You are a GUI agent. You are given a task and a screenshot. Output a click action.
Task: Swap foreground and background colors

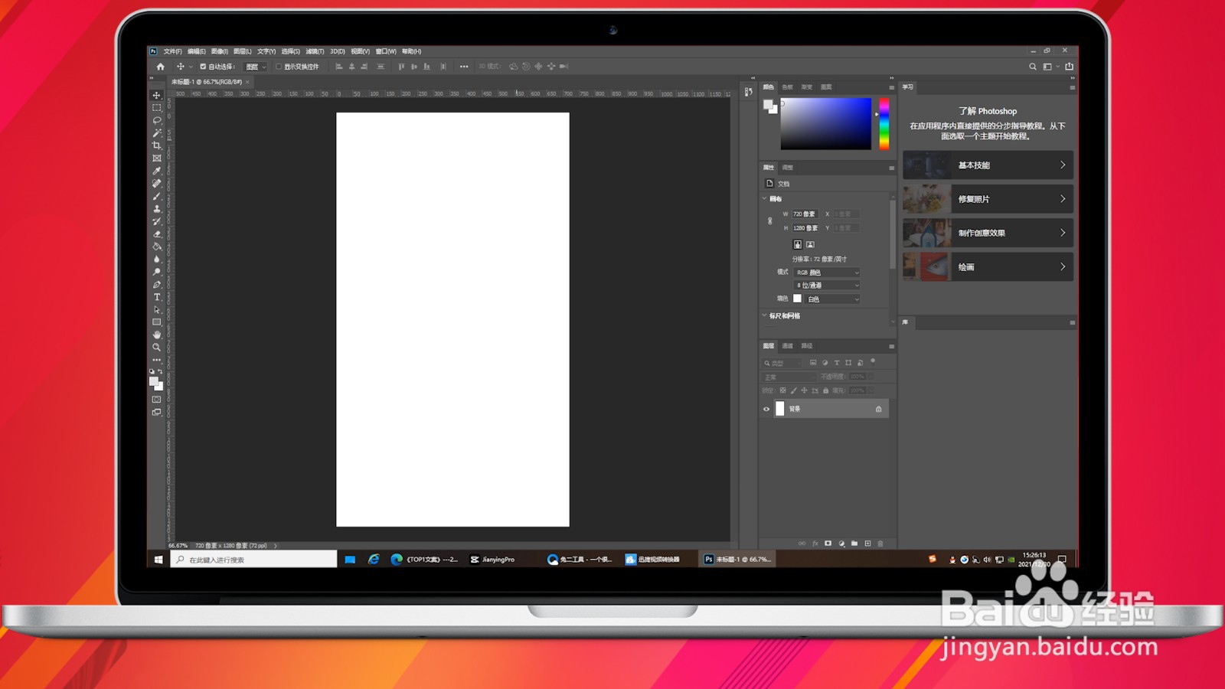[x=160, y=371]
